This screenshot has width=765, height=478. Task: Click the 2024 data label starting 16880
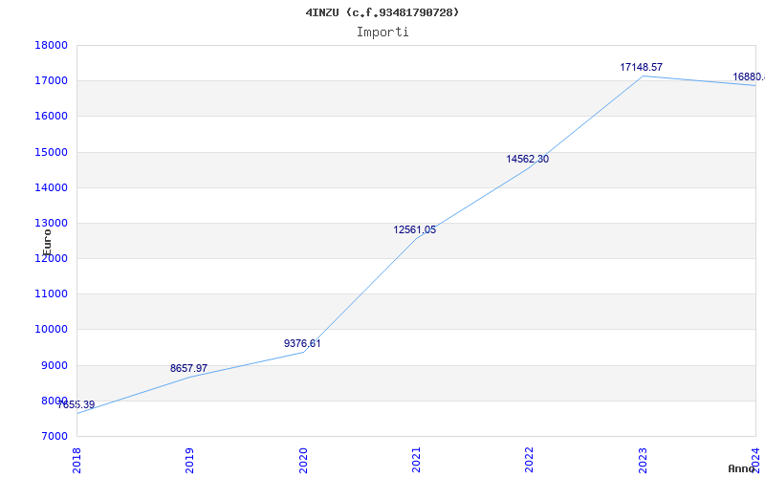point(749,77)
